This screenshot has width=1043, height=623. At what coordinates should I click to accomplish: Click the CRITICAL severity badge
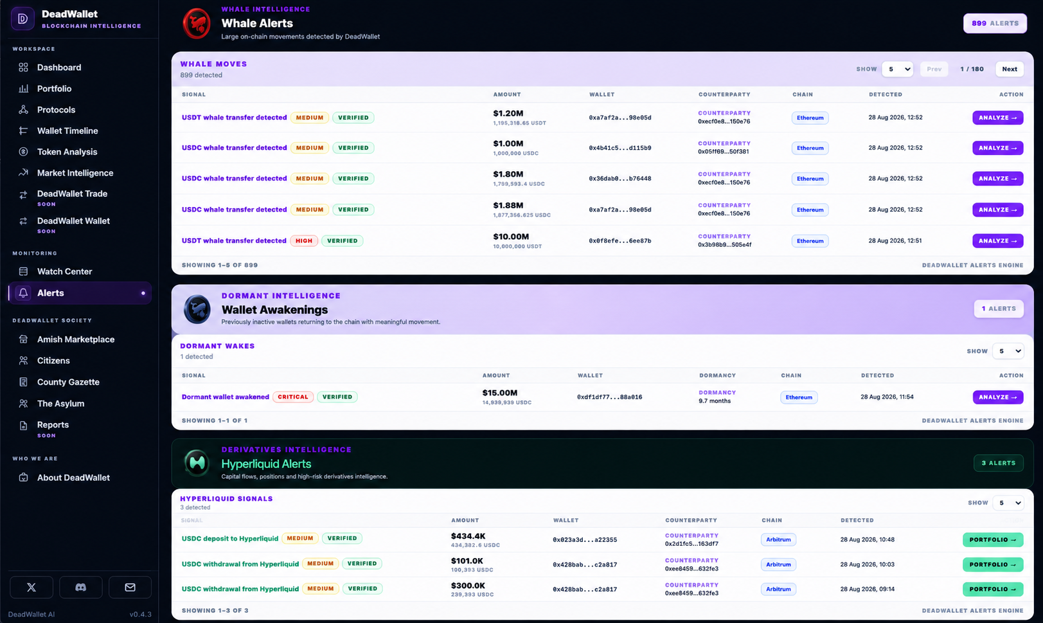click(293, 397)
